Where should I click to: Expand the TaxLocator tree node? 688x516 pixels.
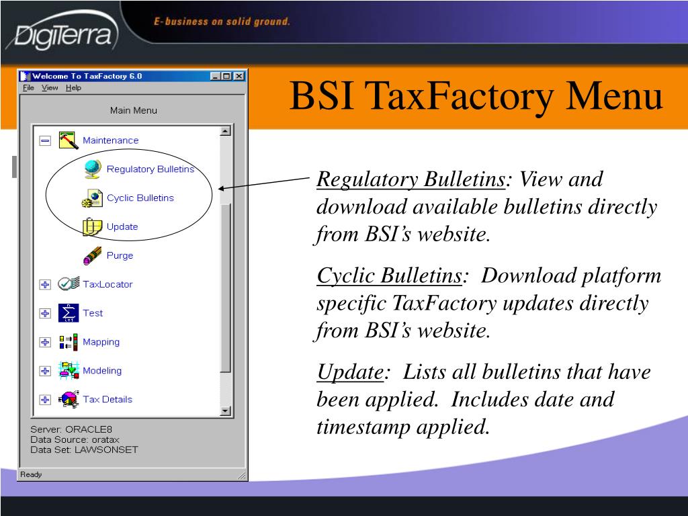point(45,284)
